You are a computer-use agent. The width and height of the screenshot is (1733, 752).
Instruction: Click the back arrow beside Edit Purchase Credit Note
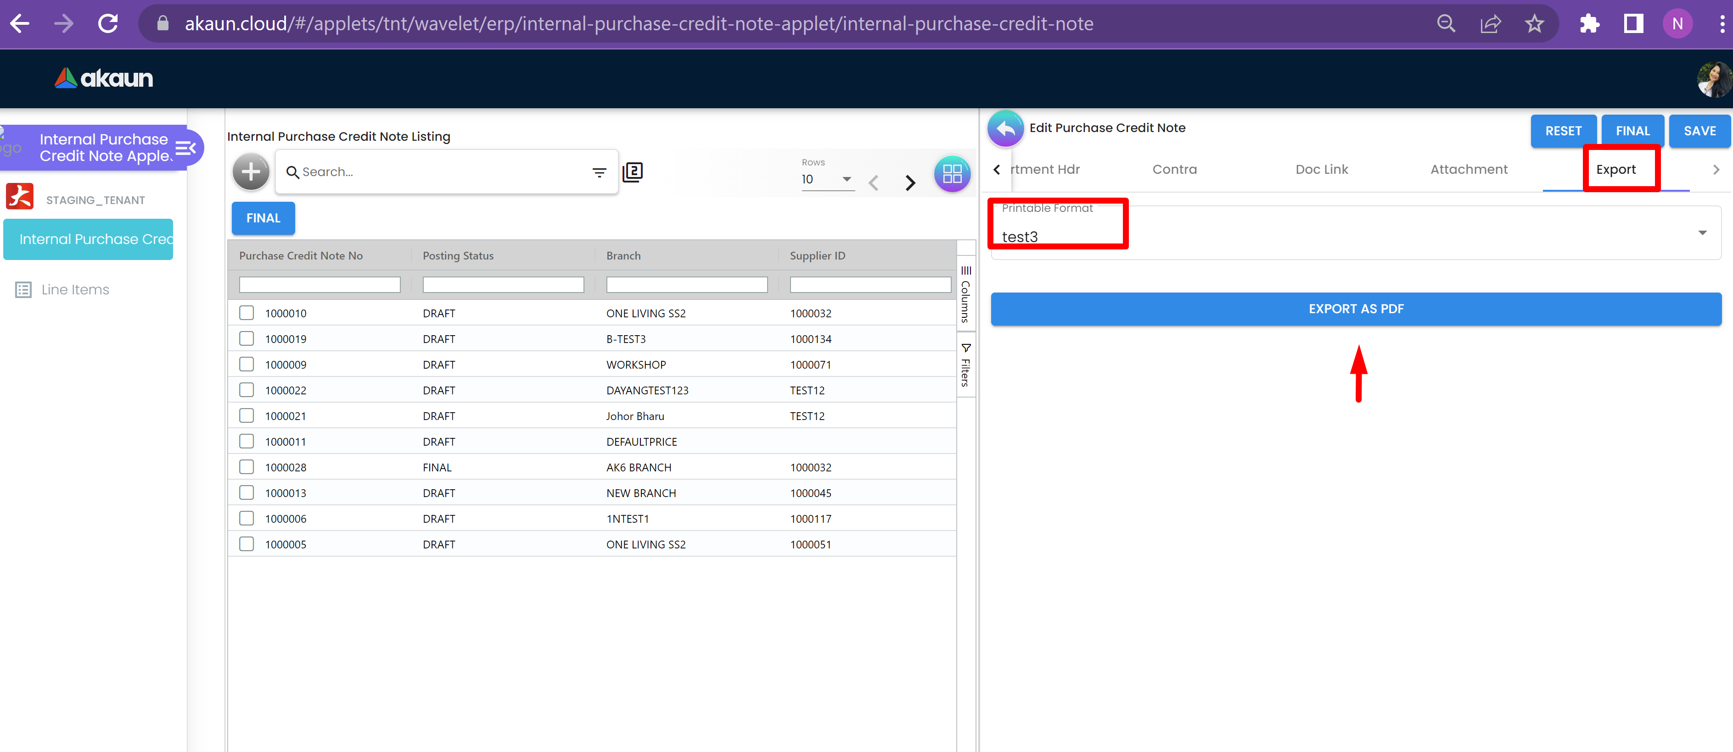[1005, 128]
